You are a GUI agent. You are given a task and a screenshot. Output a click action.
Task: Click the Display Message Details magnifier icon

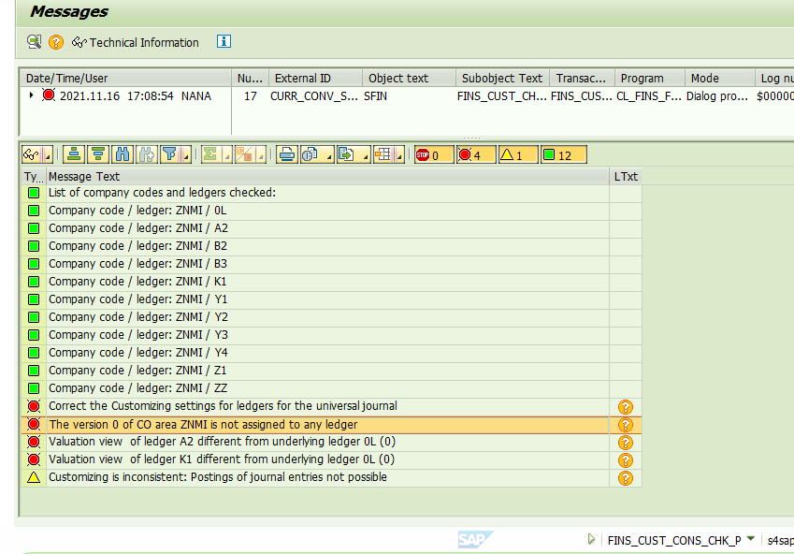tap(35, 42)
